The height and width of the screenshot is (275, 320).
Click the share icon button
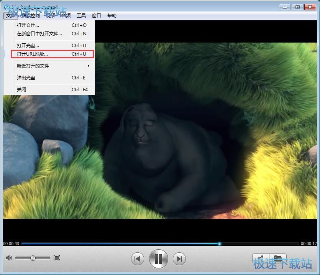click(261, 259)
